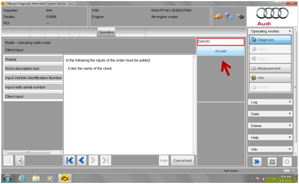Click the zoom out document icon

tap(8, 160)
